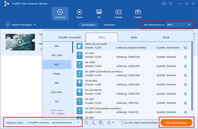The width and height of the screenshot is (198, 129).
Task: Open settings gear for HD 720P
Action: (185, 103)
